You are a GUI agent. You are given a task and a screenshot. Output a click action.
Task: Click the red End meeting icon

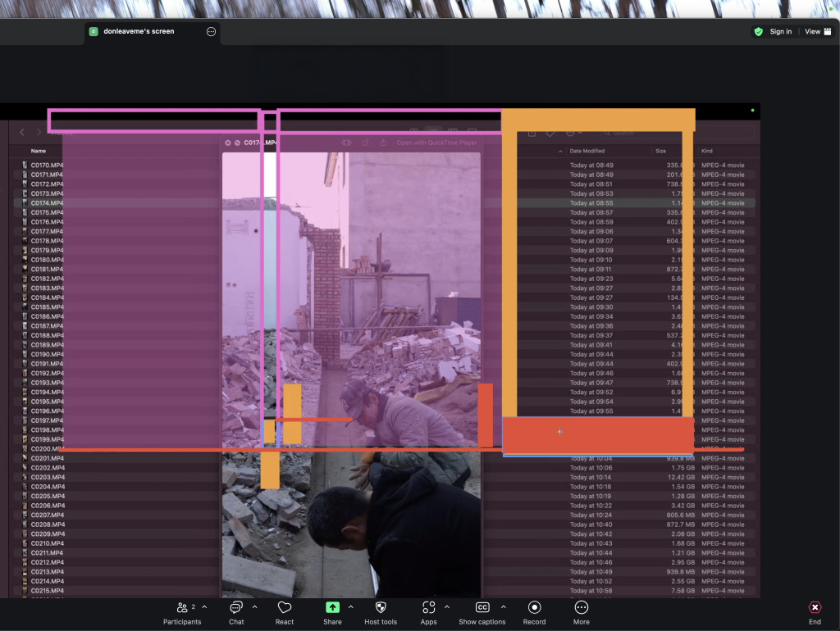click(x=815, y=608)
